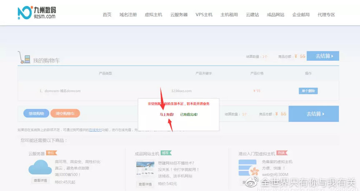
Task: Go to the 企业邮局 page
Action: point(301,15)
